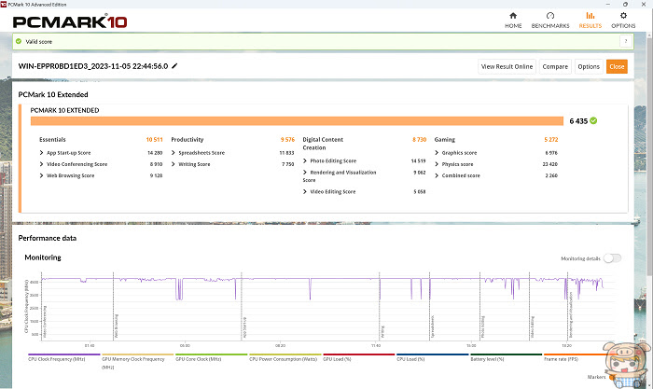Open the Options gear section
This screenshot has width=653, height=389.
pyautogui.click(x=623, y=20)
